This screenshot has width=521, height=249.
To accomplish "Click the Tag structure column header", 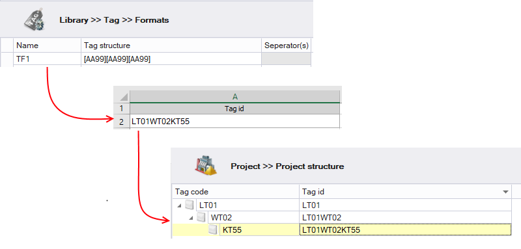I will 171,46.
